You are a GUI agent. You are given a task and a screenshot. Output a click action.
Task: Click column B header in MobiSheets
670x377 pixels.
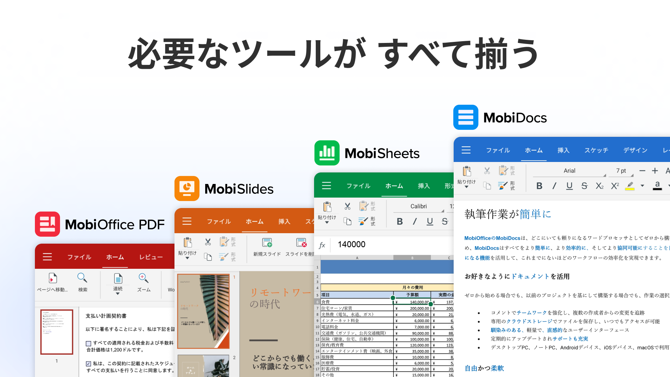[x=412, y=258]
